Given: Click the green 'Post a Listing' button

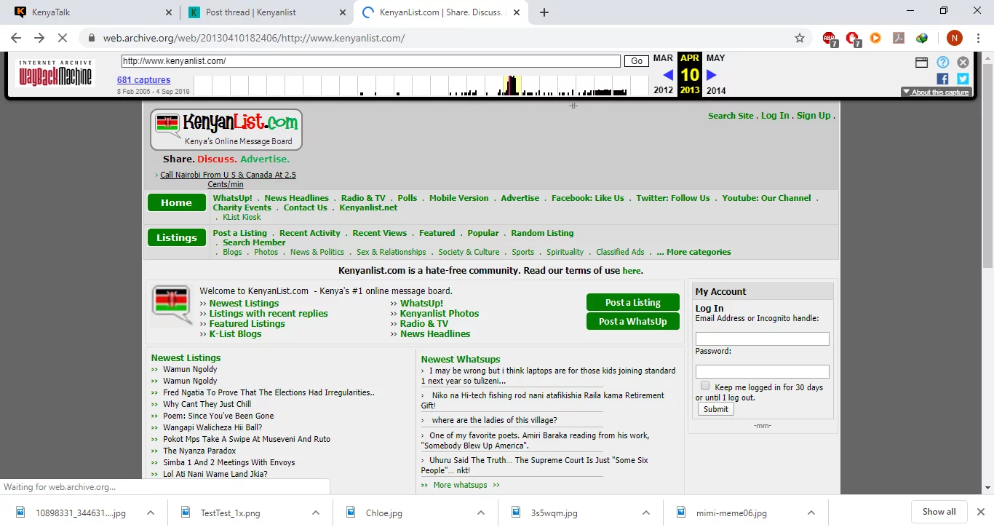Looking at the screenshot, I should 632,303.
